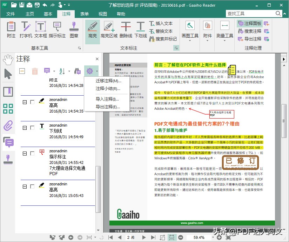Switch to the 帮助 help tab
This screenshot has height=242, width=289.
click(121, 14)
